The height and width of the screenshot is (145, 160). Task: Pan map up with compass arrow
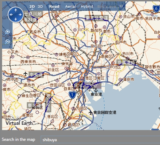coord(16,10)
